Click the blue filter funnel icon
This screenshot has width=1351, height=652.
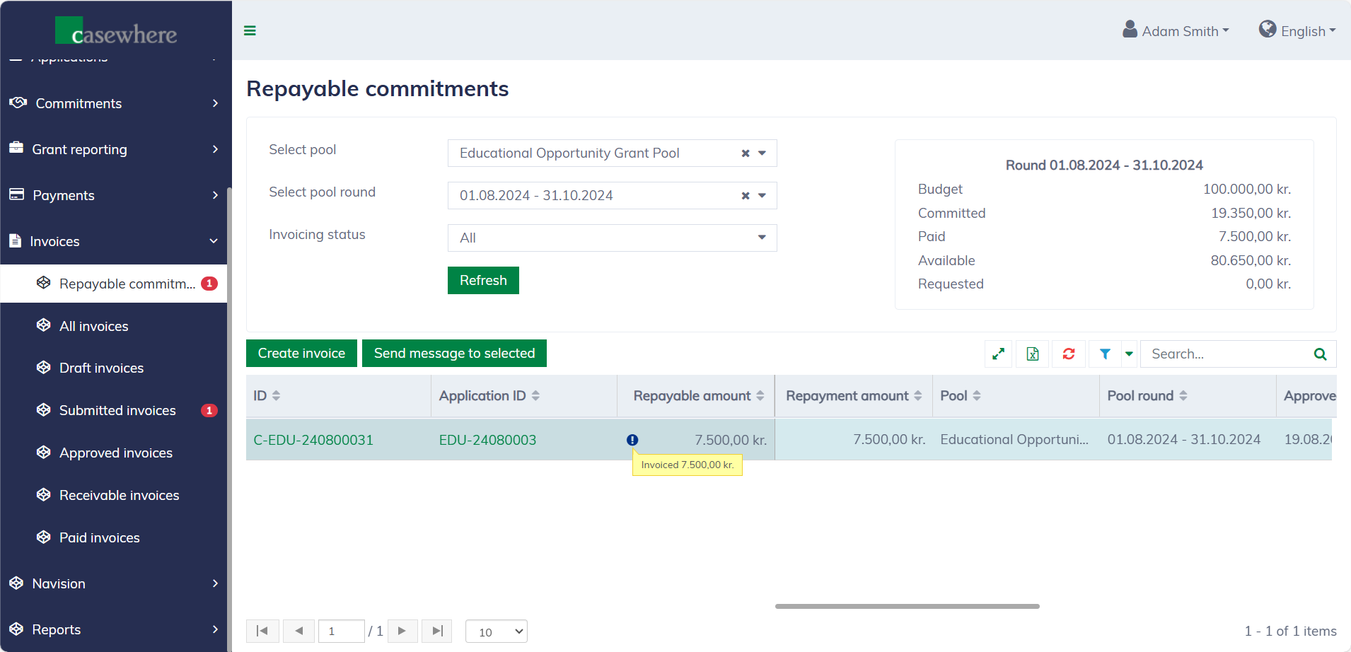pyautogui.click(x=1104, y=354)
